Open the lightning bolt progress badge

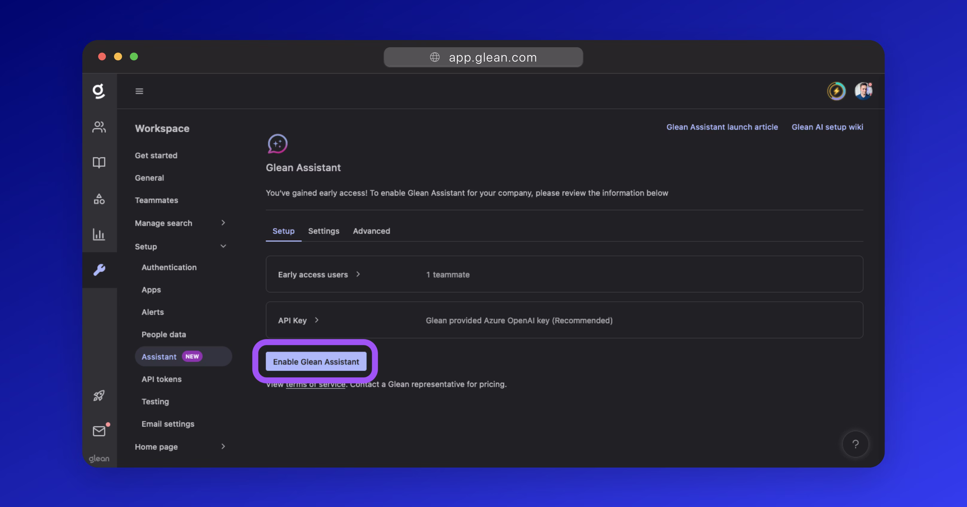[x=836, y=91]
